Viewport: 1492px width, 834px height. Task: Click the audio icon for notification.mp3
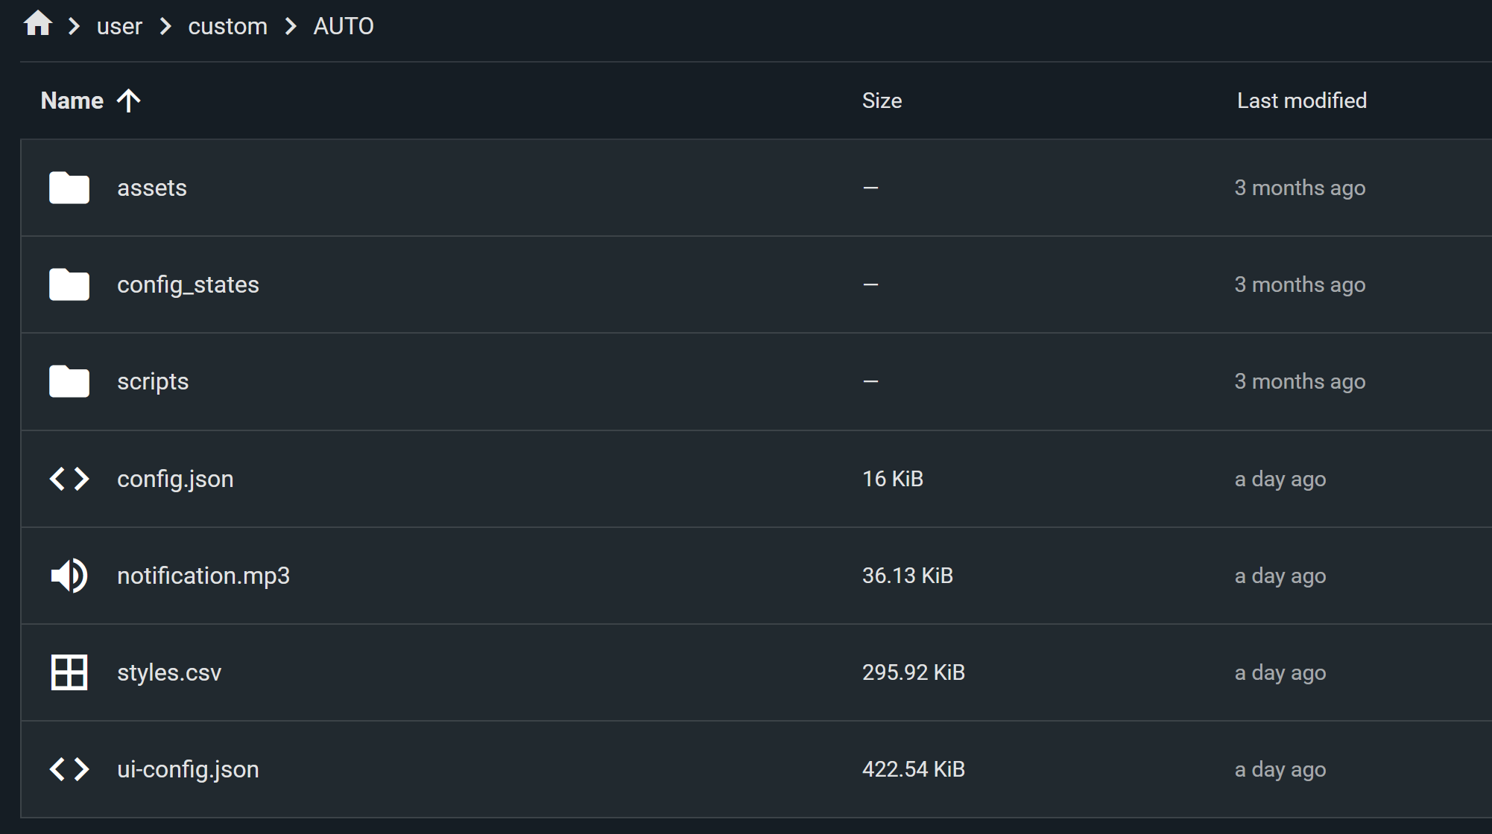click(69, 576)
